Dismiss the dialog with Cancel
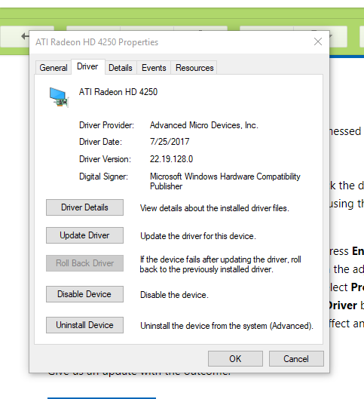The image size is (364, 399). point(296,359)
